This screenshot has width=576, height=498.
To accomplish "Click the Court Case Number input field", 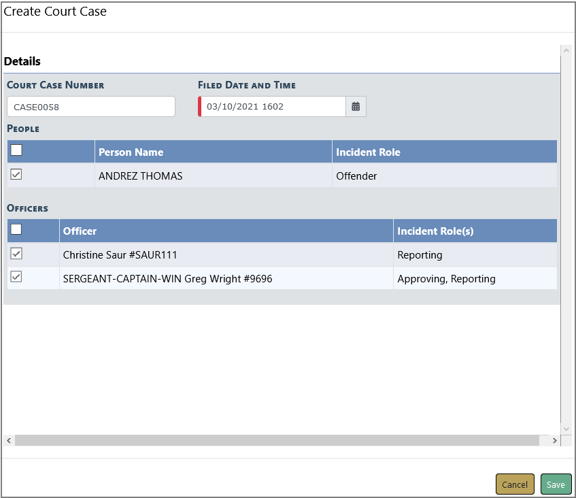I will pyautogui.click(x=91, y=107).
